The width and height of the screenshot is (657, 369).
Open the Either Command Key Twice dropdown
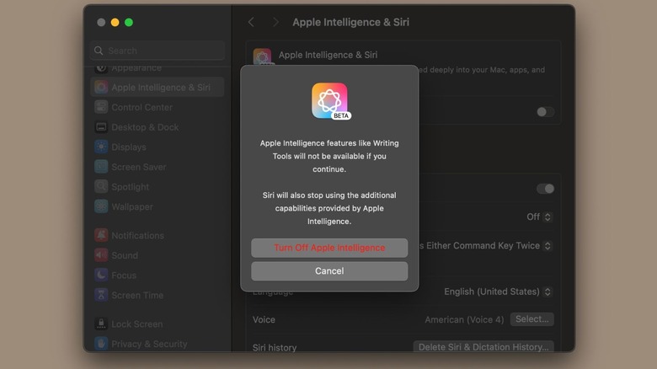click(x=486, y=246)
